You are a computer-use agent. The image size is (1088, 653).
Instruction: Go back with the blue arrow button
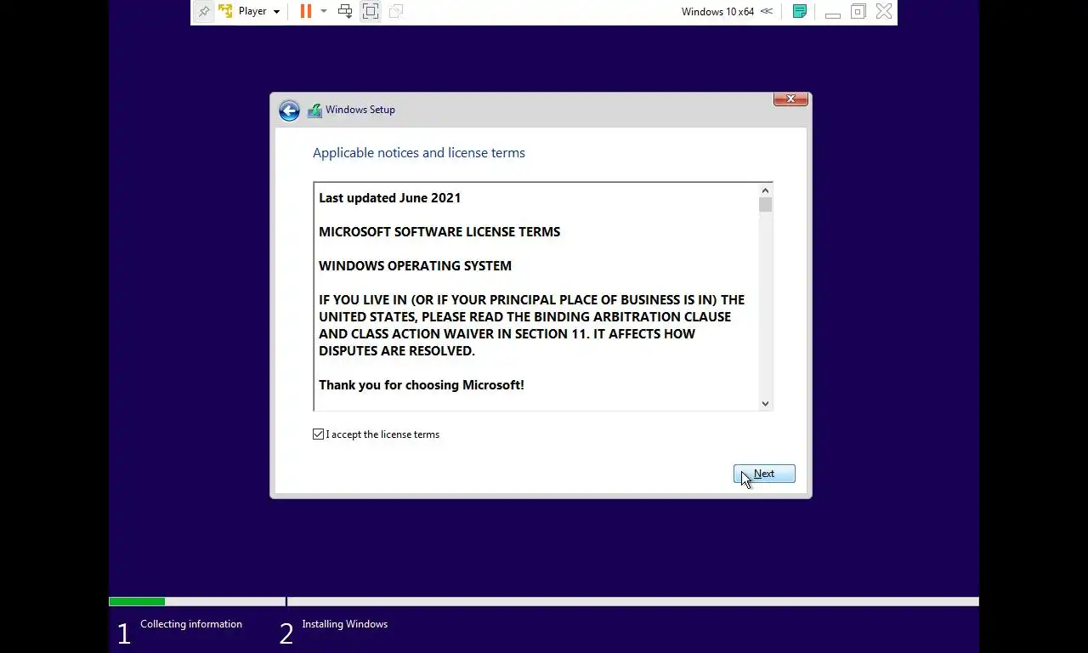(x=289, y=111)
